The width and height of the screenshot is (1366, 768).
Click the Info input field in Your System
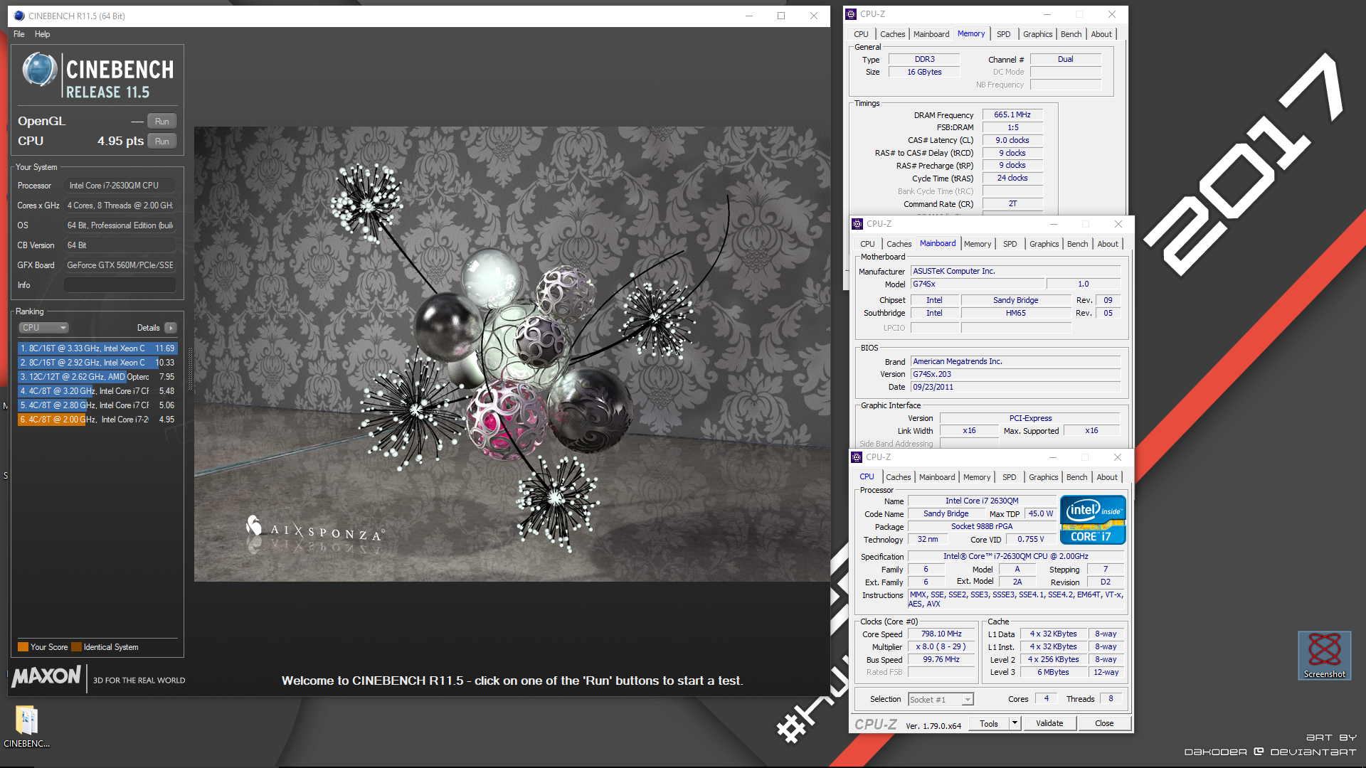point(120,285)
